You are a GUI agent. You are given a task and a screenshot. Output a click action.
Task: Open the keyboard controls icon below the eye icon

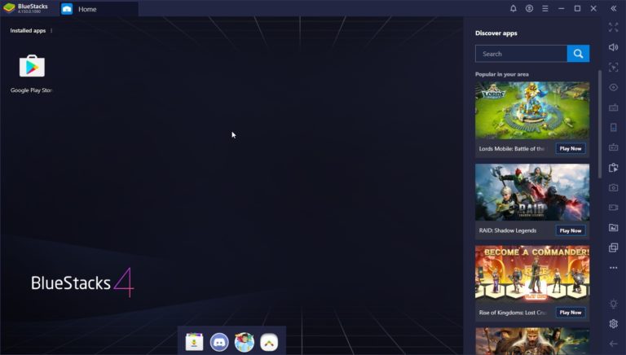coord(613,107)
